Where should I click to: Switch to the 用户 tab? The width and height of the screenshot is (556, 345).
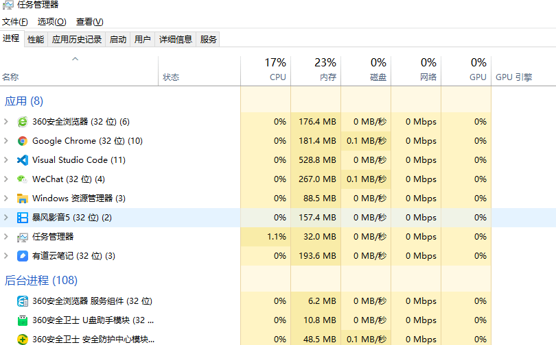pyautogui.click(x=143, y=39)
